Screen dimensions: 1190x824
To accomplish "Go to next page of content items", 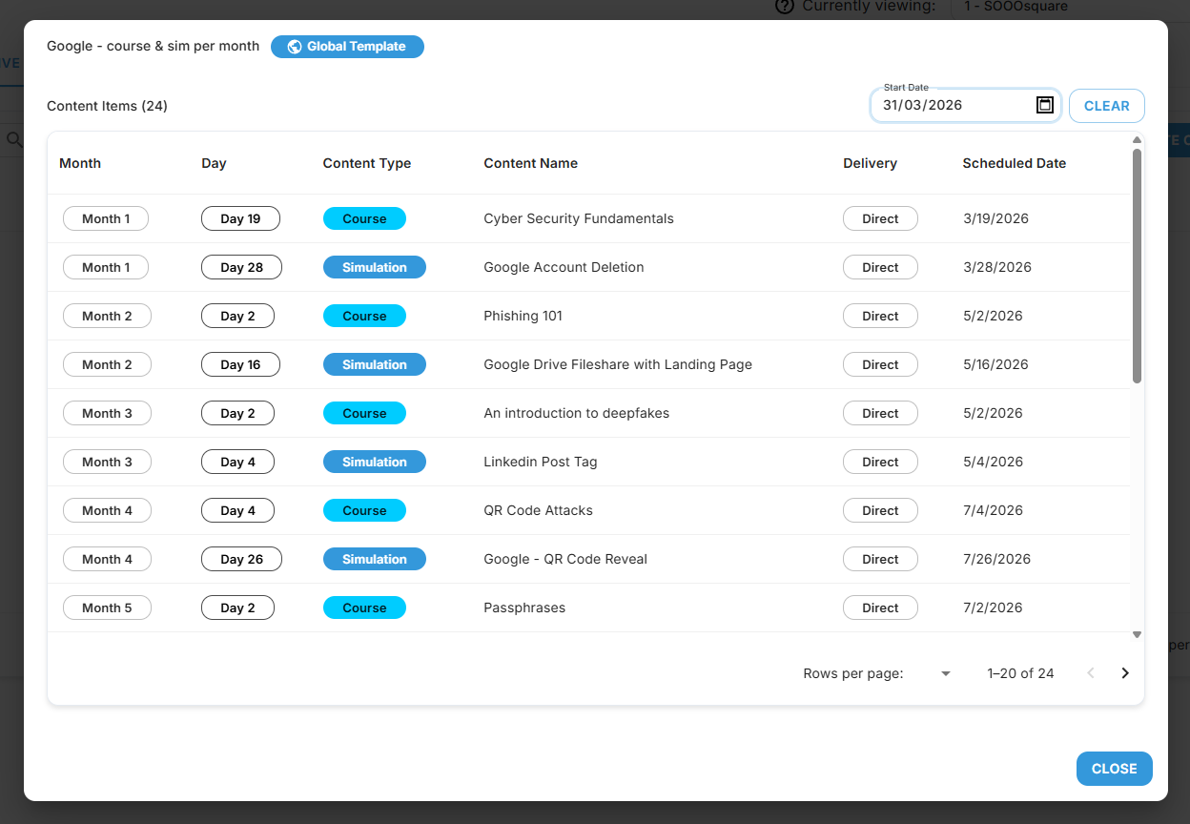I will (1125, 673).
